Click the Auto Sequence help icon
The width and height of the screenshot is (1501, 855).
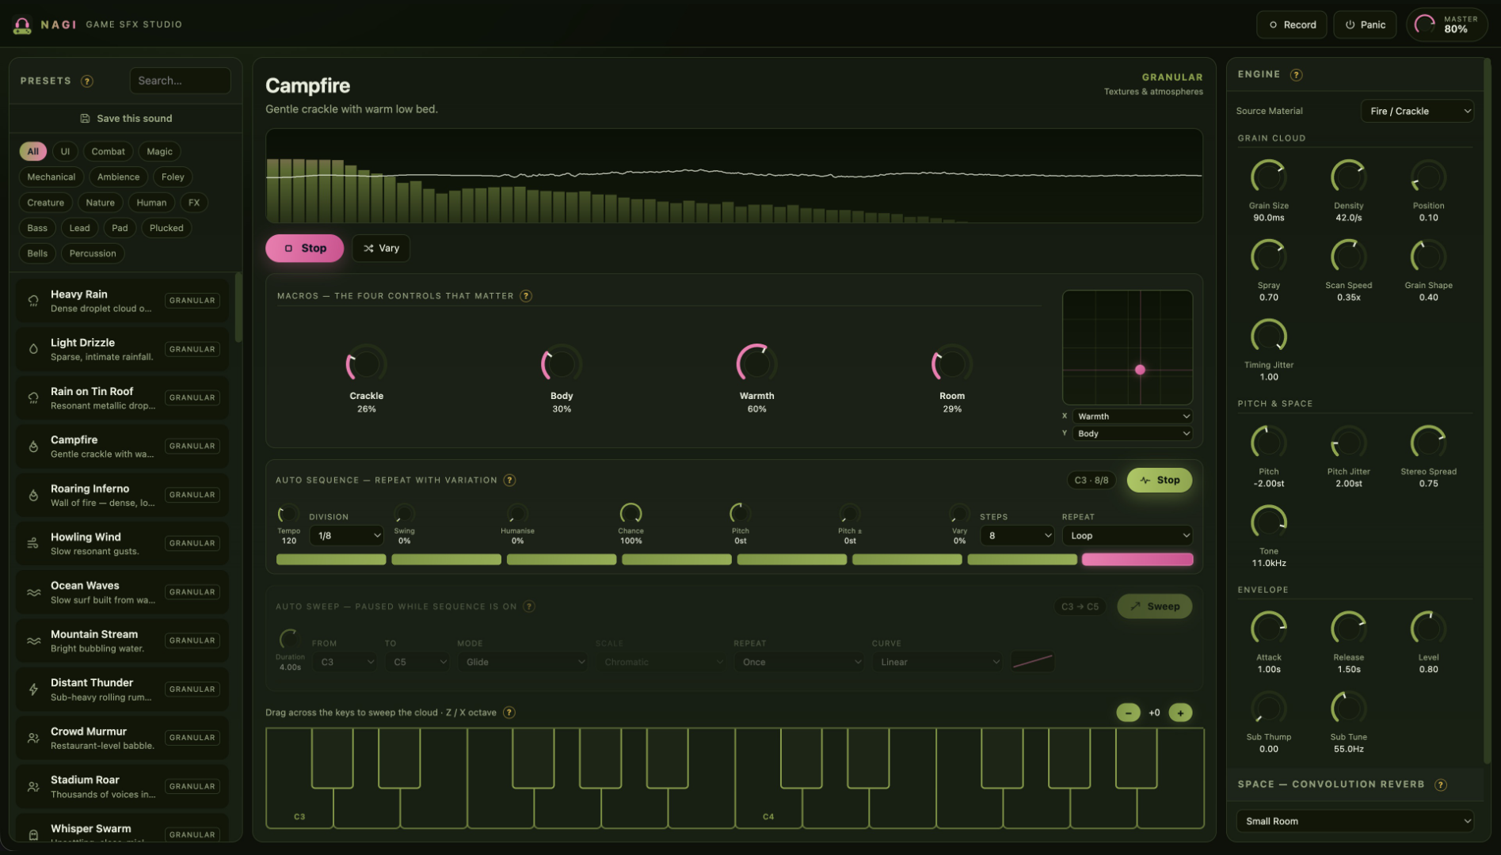pos(510,480)
